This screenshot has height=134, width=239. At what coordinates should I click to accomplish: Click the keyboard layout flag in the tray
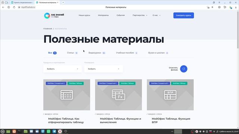coord(211,131)
